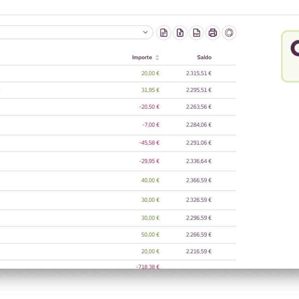Click the balance 2.284,06 €
Image resolution: width=299 pixels, height=299 pixels.
[199, 125]
